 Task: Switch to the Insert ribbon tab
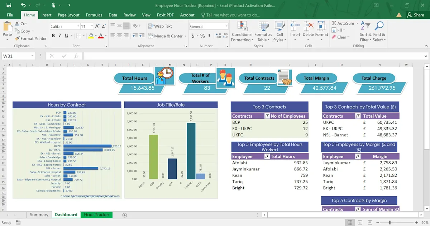click(x=46, y=15)
